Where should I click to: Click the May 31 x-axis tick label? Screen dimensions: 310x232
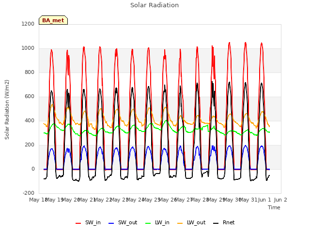coord(248,200)
